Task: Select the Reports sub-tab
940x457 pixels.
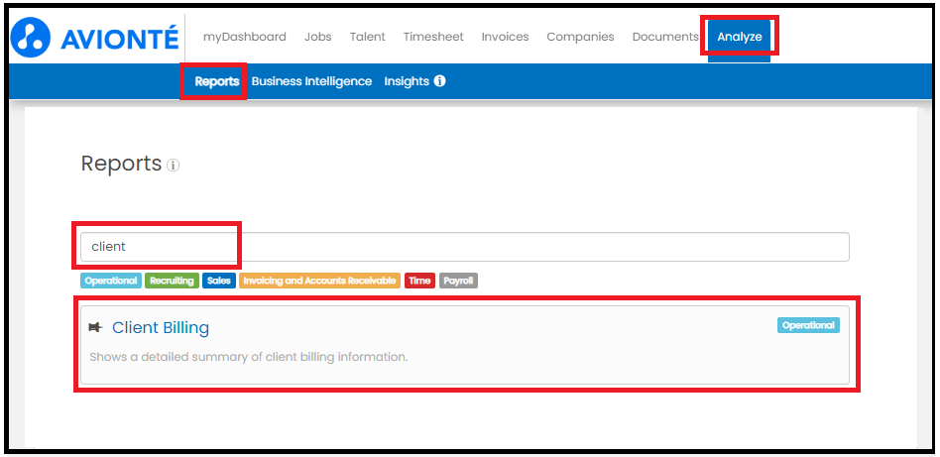Action: coord(217,81)
